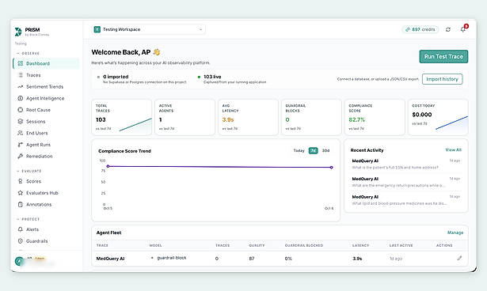Click the Evaluators Hub star icon

[21, 193]
